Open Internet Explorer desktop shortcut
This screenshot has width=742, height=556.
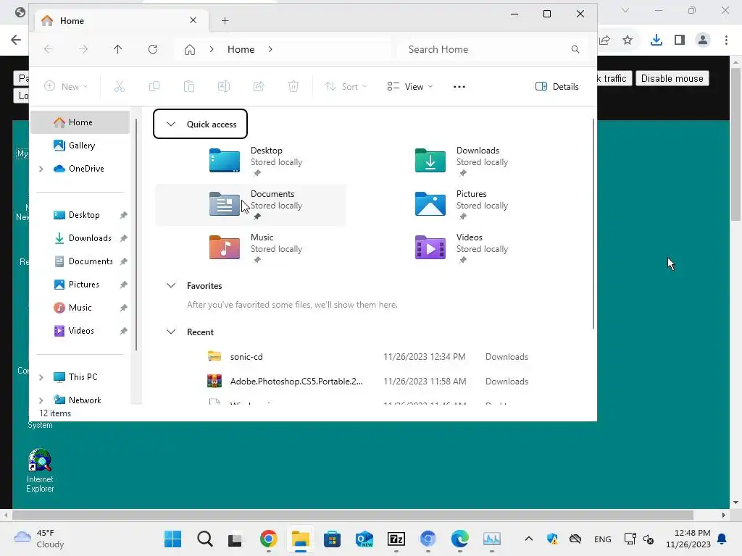click(40, 471)
